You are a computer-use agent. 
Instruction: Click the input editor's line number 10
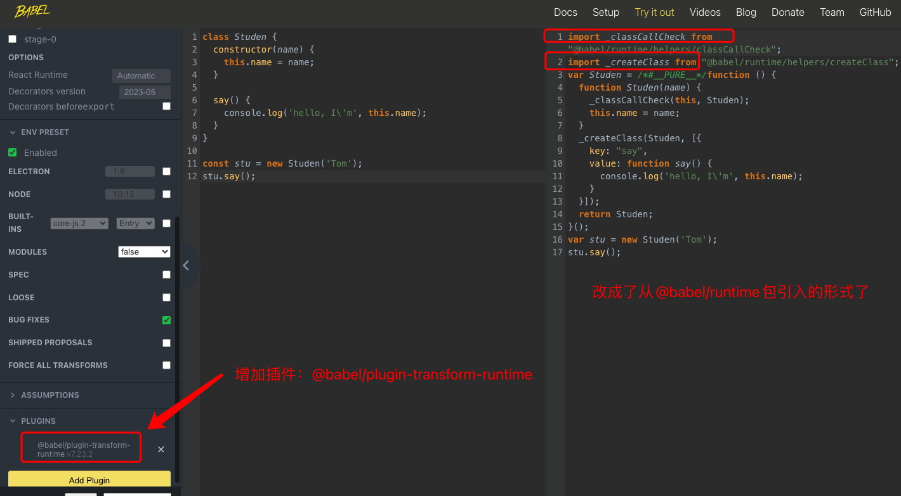coord(192,151)
